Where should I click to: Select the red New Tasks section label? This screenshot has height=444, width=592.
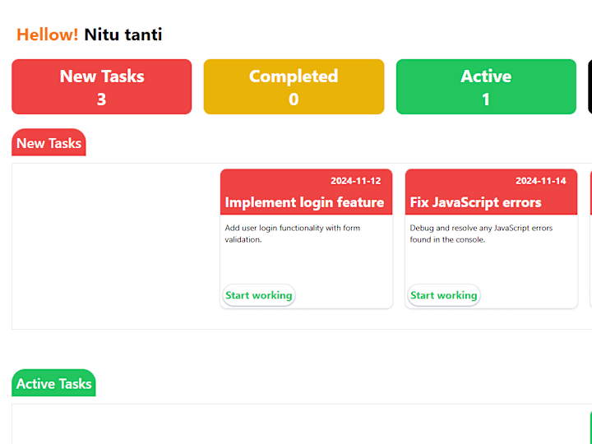click(49, 142)
